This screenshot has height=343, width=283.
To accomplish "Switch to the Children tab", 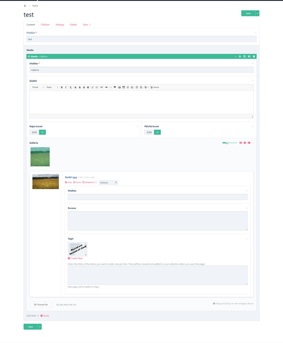I will [45, 24].
